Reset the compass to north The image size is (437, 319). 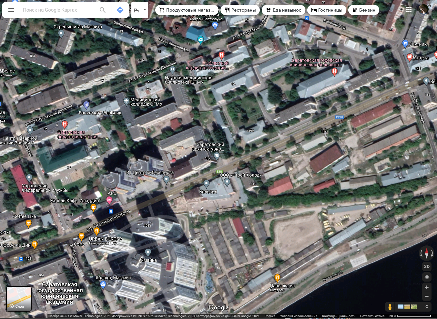click(427, 253)
